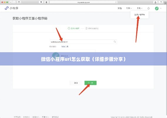This screenshot has height=118, width=167.
Task: Open the Safari share button
Action: click(155, 2)
